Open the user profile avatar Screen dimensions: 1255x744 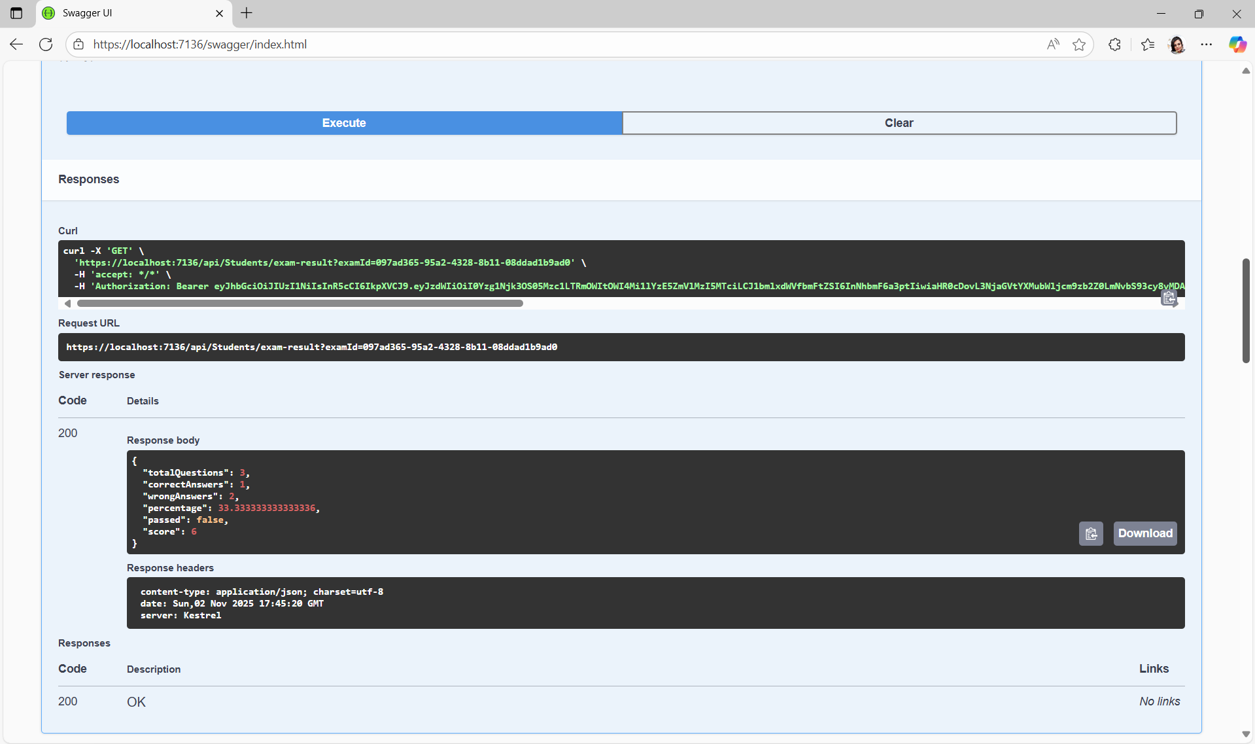pyautogui.click(x=1177, y=44)
